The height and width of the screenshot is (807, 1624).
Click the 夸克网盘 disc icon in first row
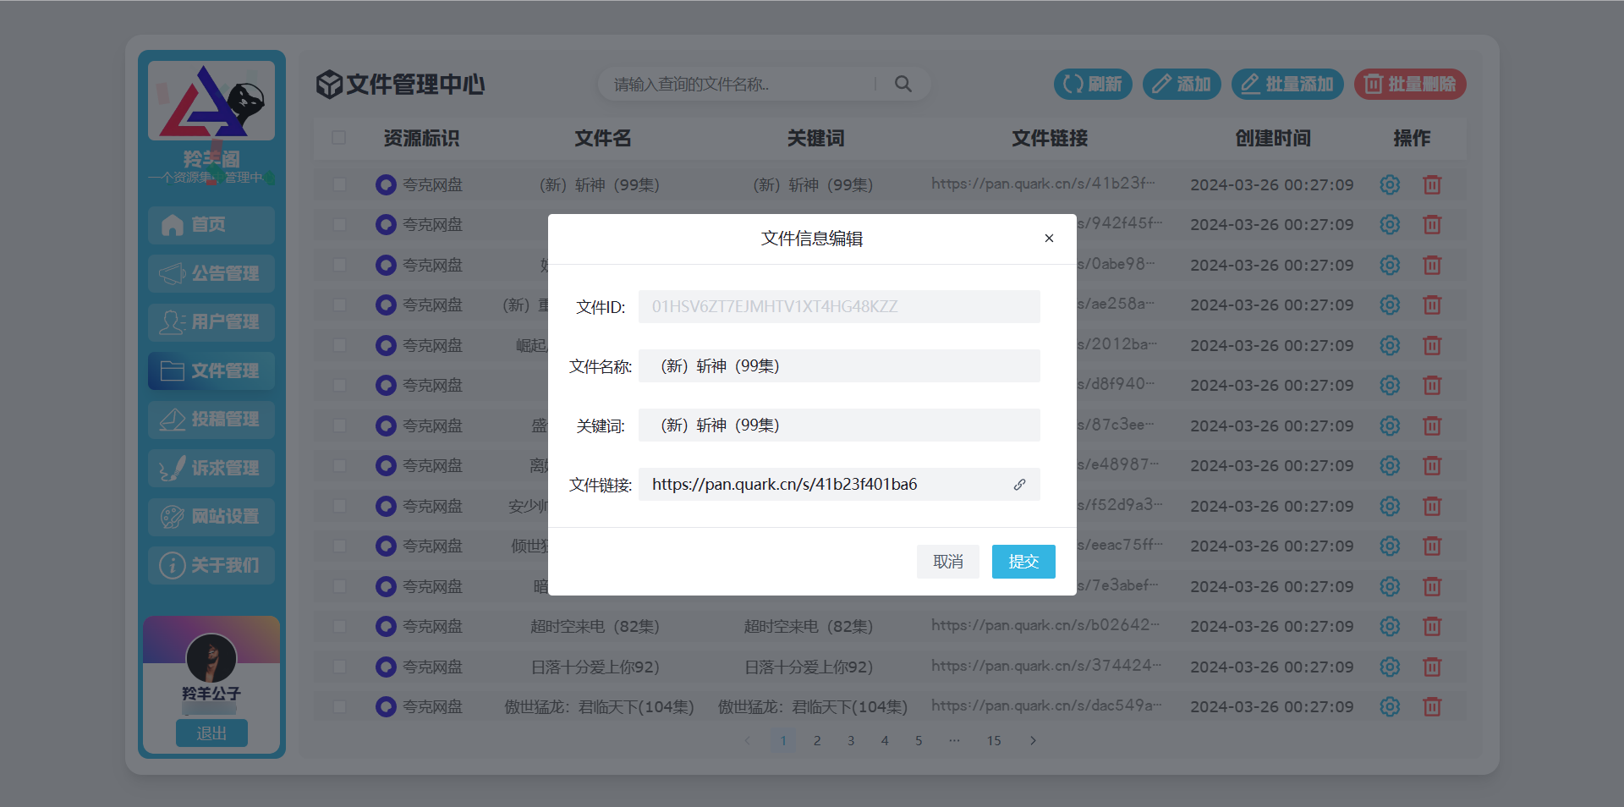tap(386, 184)
